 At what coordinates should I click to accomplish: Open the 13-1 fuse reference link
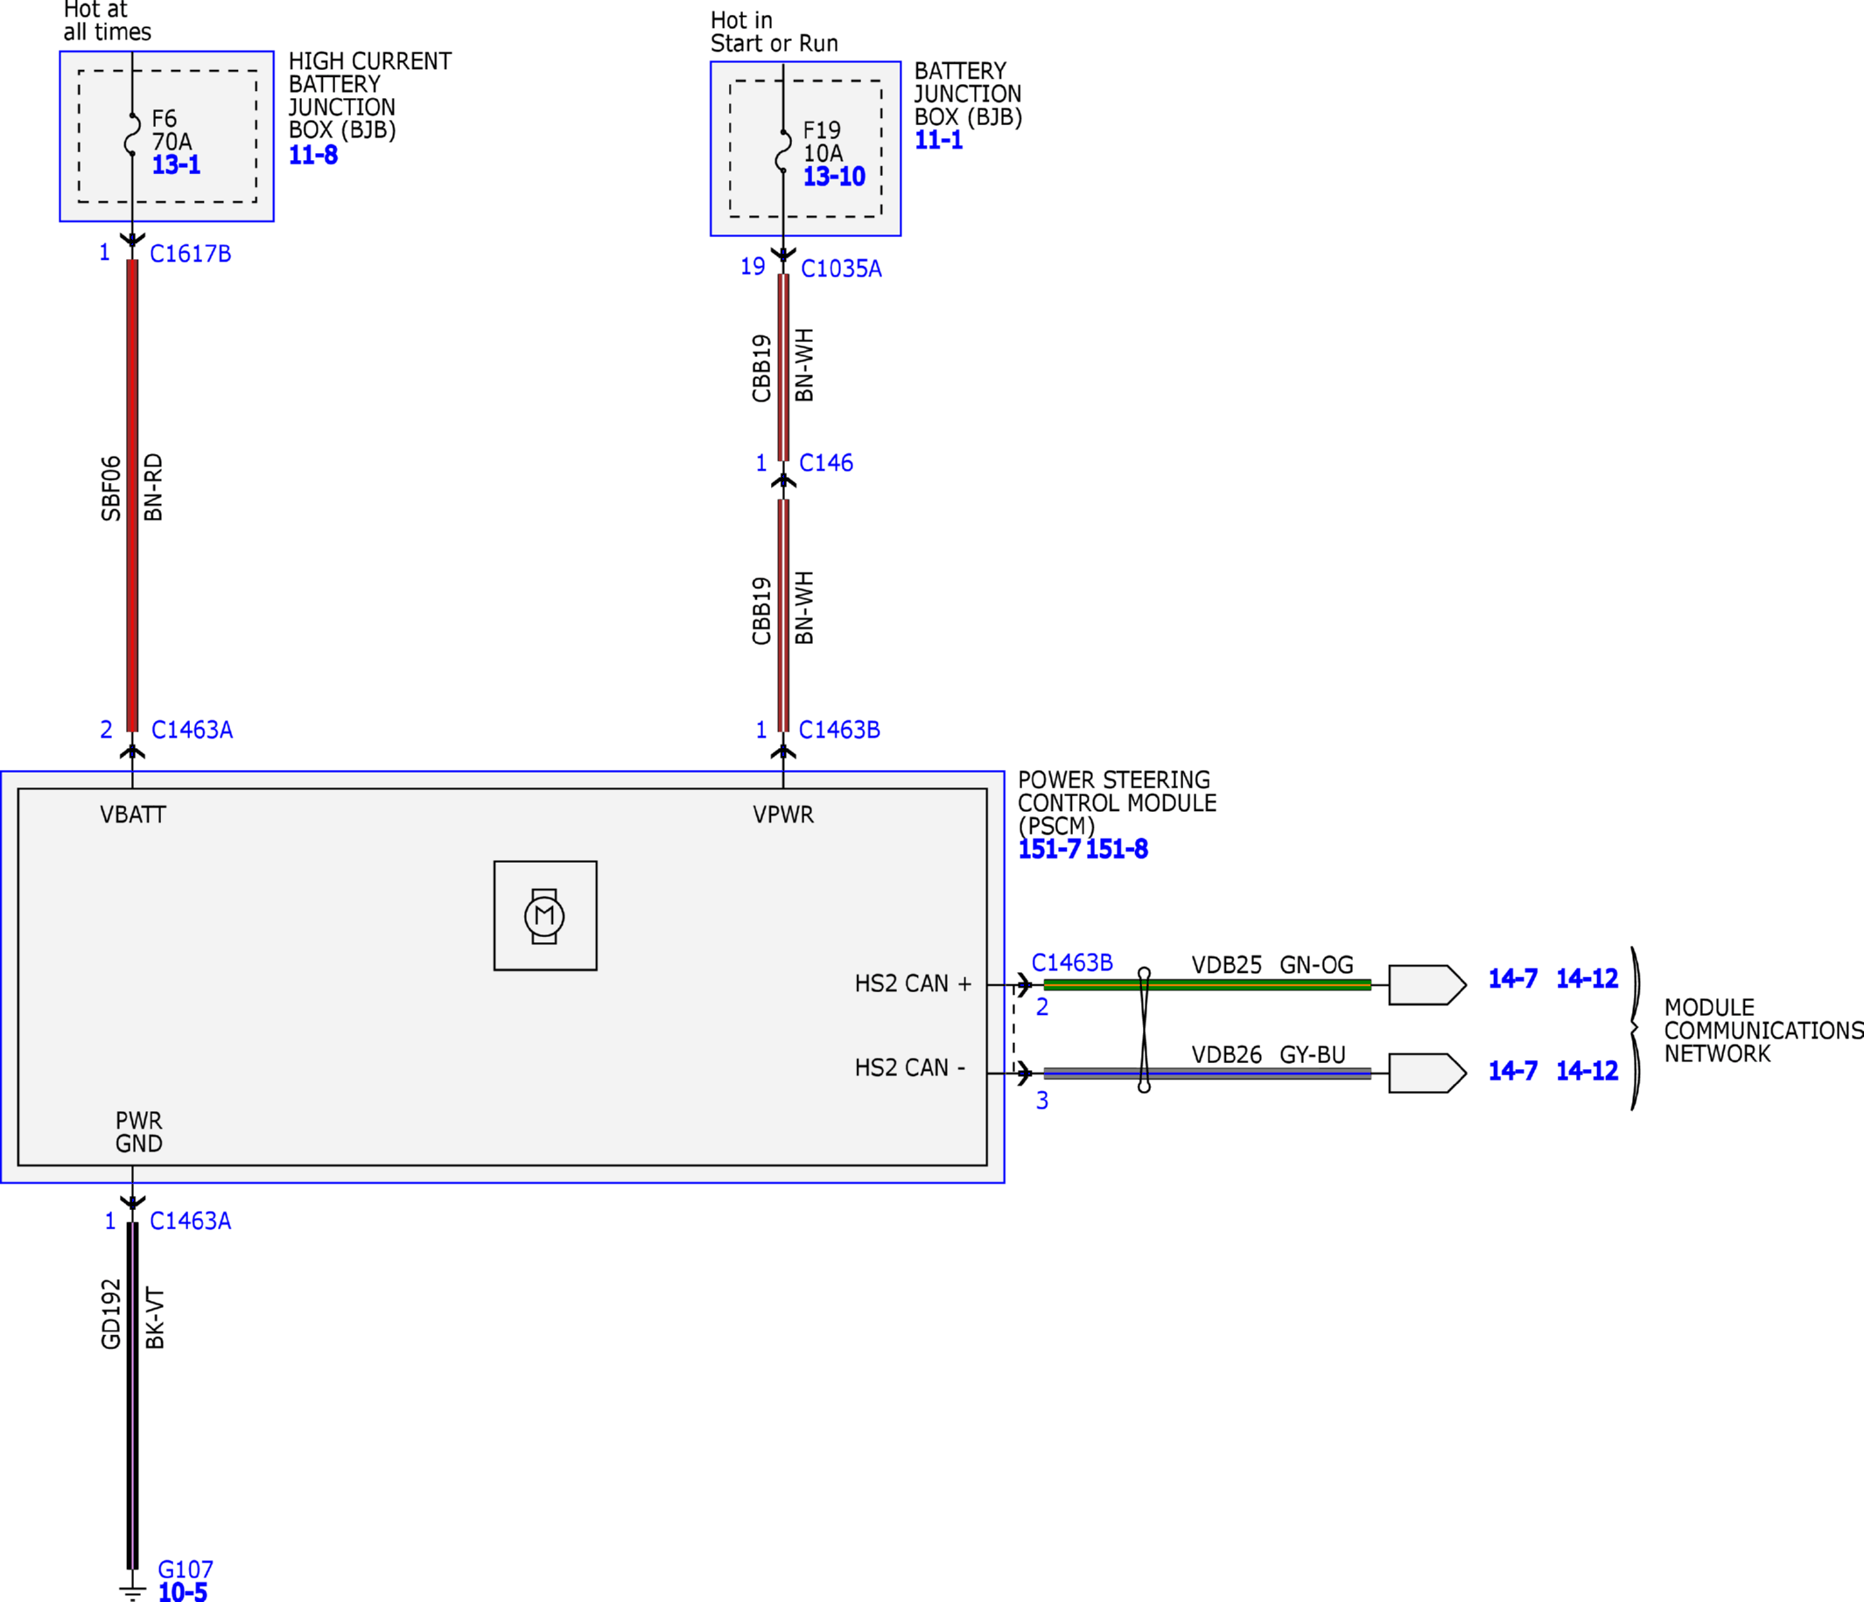(x=176, y=164)
